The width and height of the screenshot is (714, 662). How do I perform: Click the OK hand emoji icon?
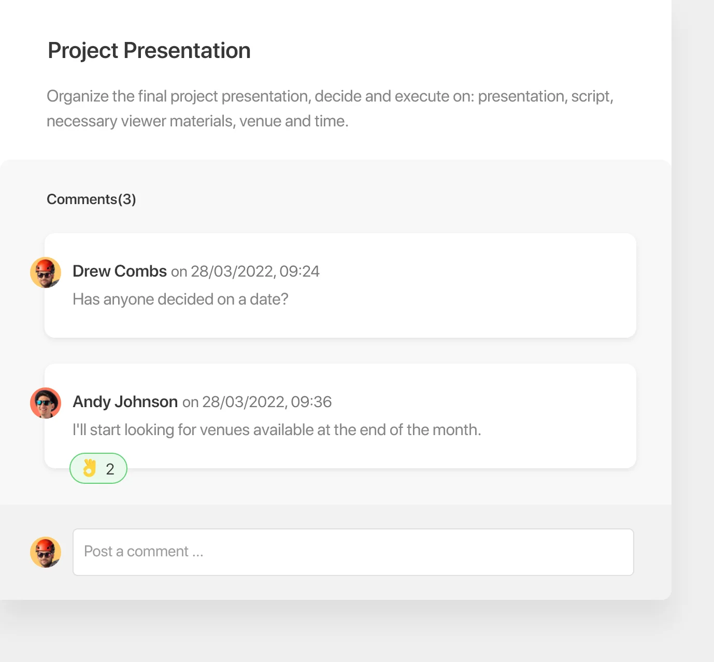(x=90, y=468)
